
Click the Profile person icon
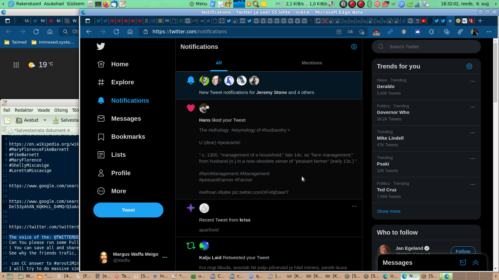tap(101, 173)
